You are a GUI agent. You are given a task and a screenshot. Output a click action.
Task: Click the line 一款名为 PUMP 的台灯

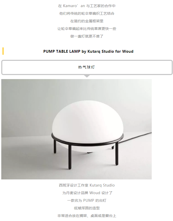87,200
